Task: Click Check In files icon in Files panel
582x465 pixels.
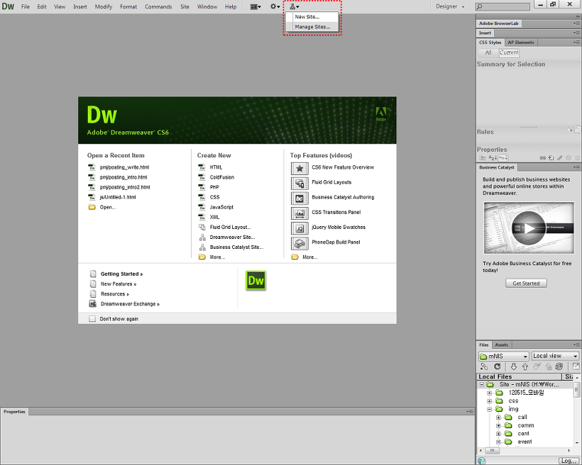Action: [x=548, y=366]
